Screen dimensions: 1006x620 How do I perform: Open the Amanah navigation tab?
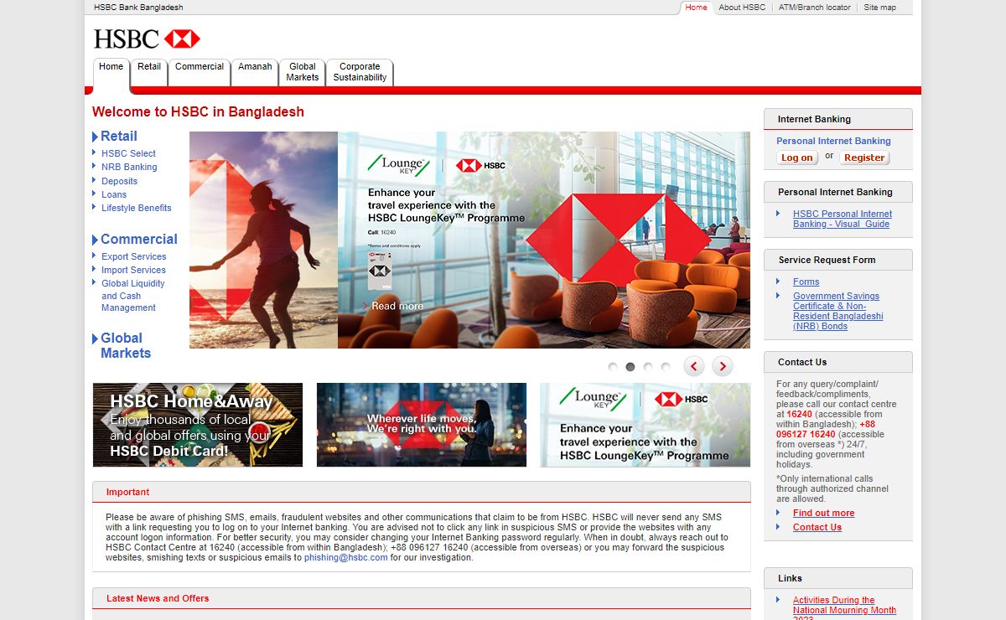(x=255, y=72)
